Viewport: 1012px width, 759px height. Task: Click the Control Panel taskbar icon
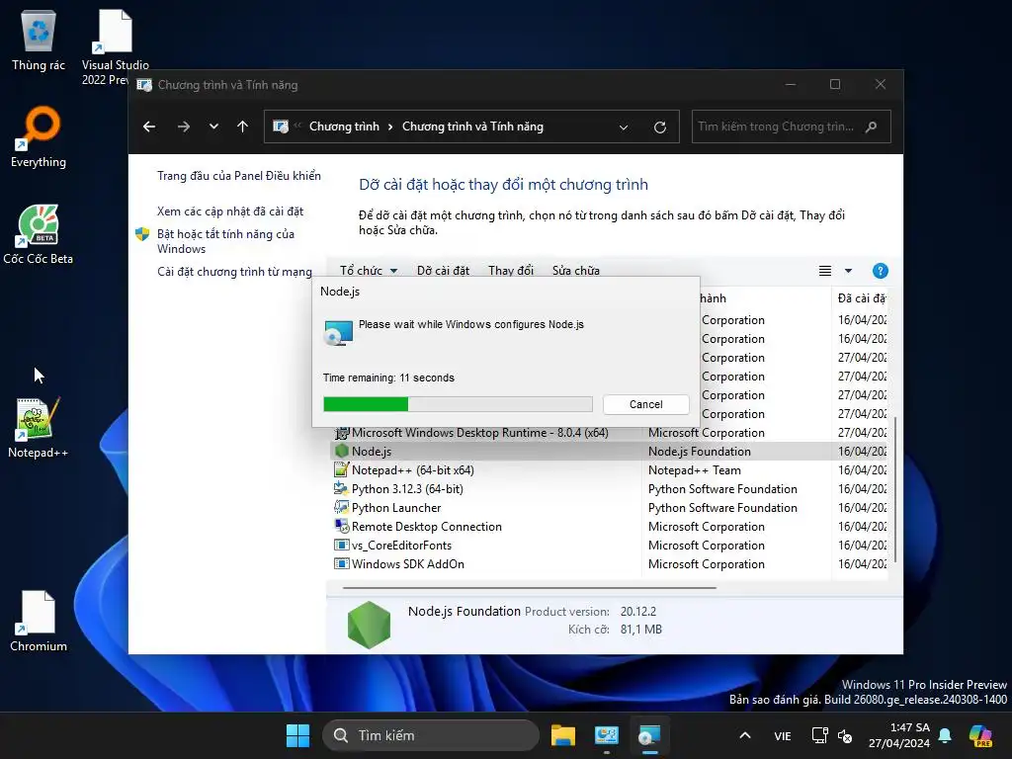(x=606, y=735)
